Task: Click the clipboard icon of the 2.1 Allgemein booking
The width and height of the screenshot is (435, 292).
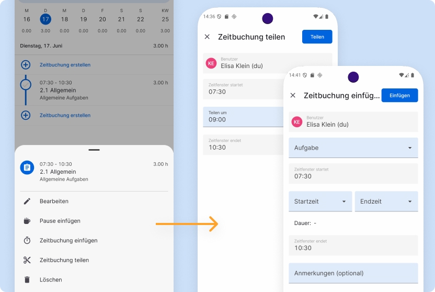Action: (27, 167)
